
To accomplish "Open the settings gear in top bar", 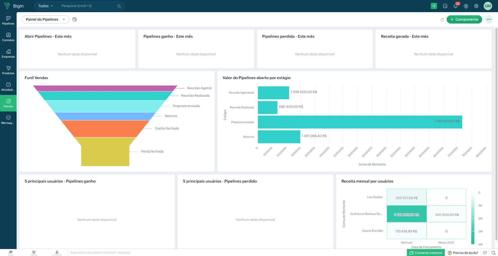I will tap(476, 6).
